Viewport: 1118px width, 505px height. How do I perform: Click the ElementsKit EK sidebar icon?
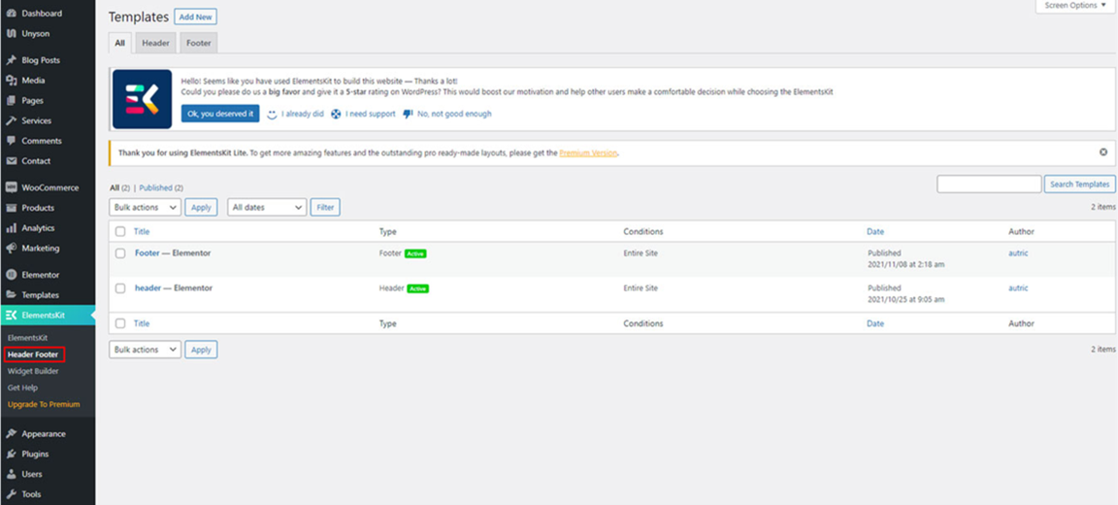coord(11,316)
